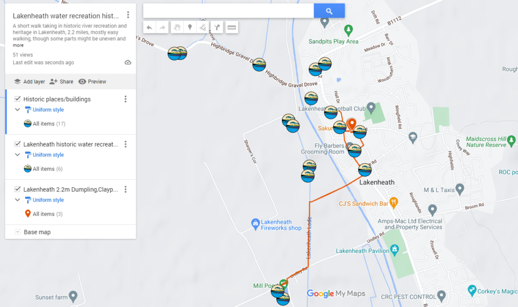Screen dimensions: 518x307
Task: Open the Preview link
Action: coord(93,81)
